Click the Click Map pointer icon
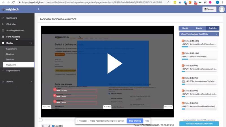The width and height of the screenshot is (226, 127). (x=3, y=24)
